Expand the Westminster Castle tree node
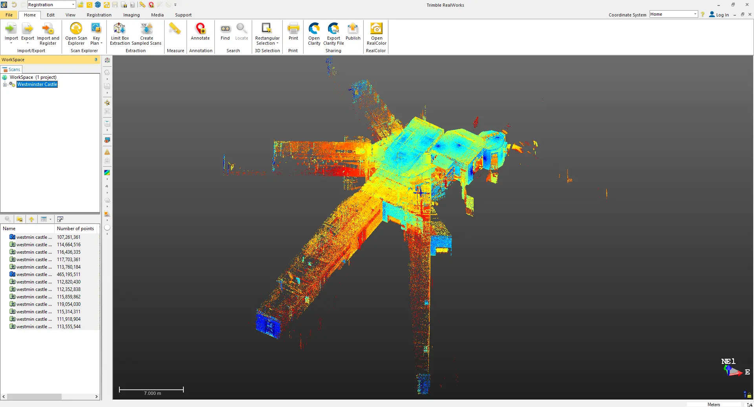 pyautogui.click(x=5, y=85)
